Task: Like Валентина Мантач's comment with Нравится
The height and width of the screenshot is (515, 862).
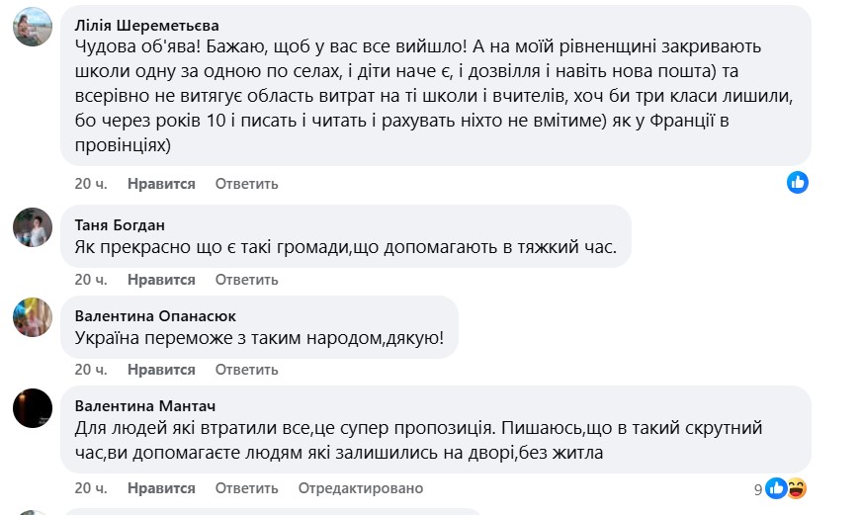Action: coord(161,488)
